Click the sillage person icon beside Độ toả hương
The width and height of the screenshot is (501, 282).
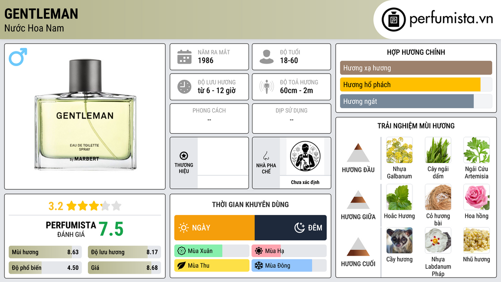pos(267,87)
